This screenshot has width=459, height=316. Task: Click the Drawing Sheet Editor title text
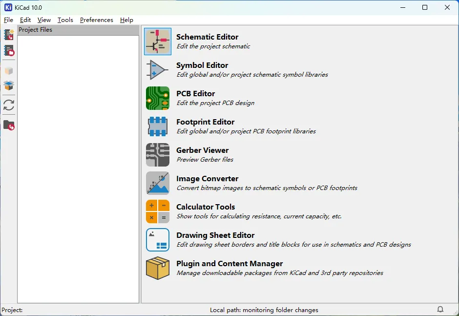(x=215, y=235)
